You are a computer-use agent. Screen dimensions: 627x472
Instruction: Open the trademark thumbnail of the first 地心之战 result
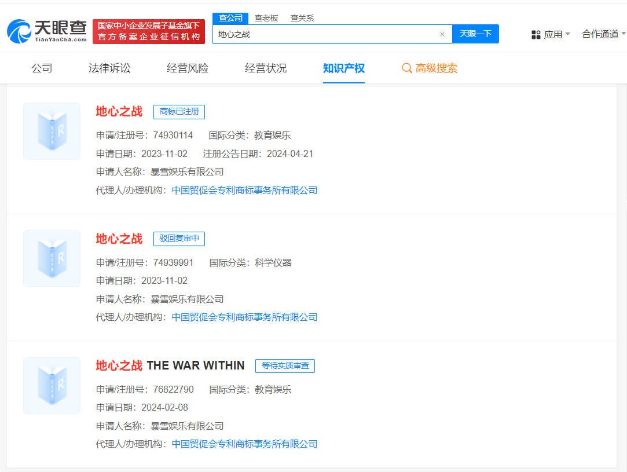pos(52,131)
